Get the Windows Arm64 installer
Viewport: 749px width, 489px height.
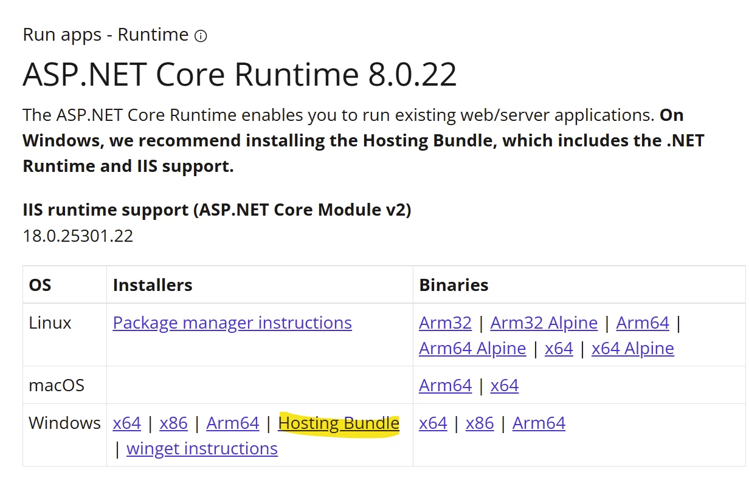pyautogui.click(x=232, y=423)
